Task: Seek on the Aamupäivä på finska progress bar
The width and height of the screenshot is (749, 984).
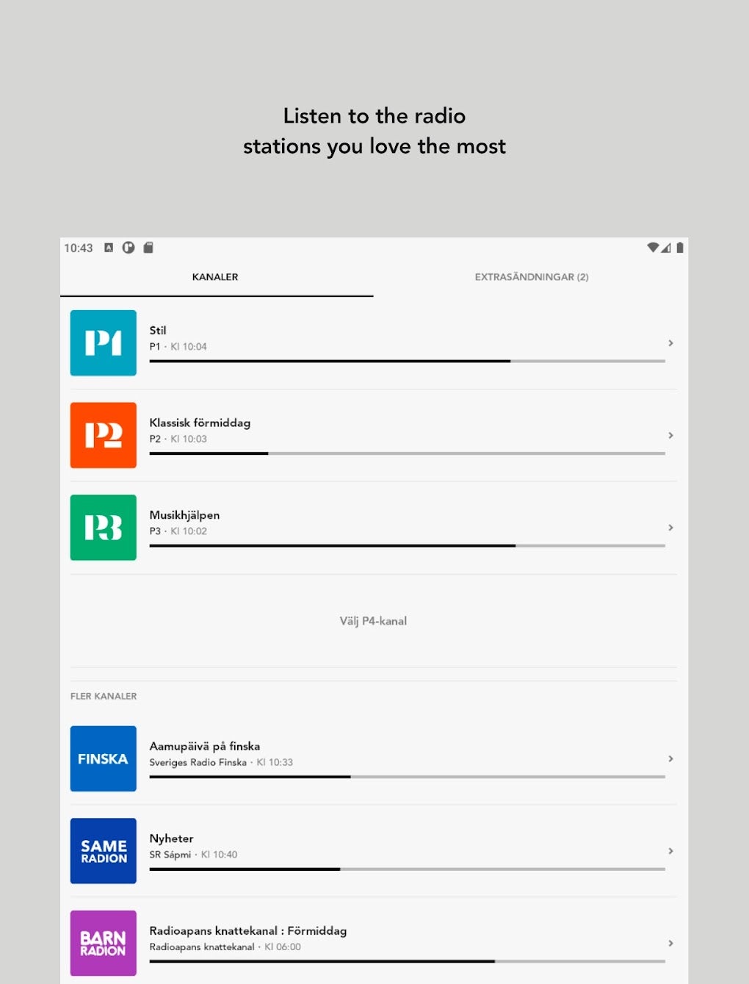Action: 406,777
